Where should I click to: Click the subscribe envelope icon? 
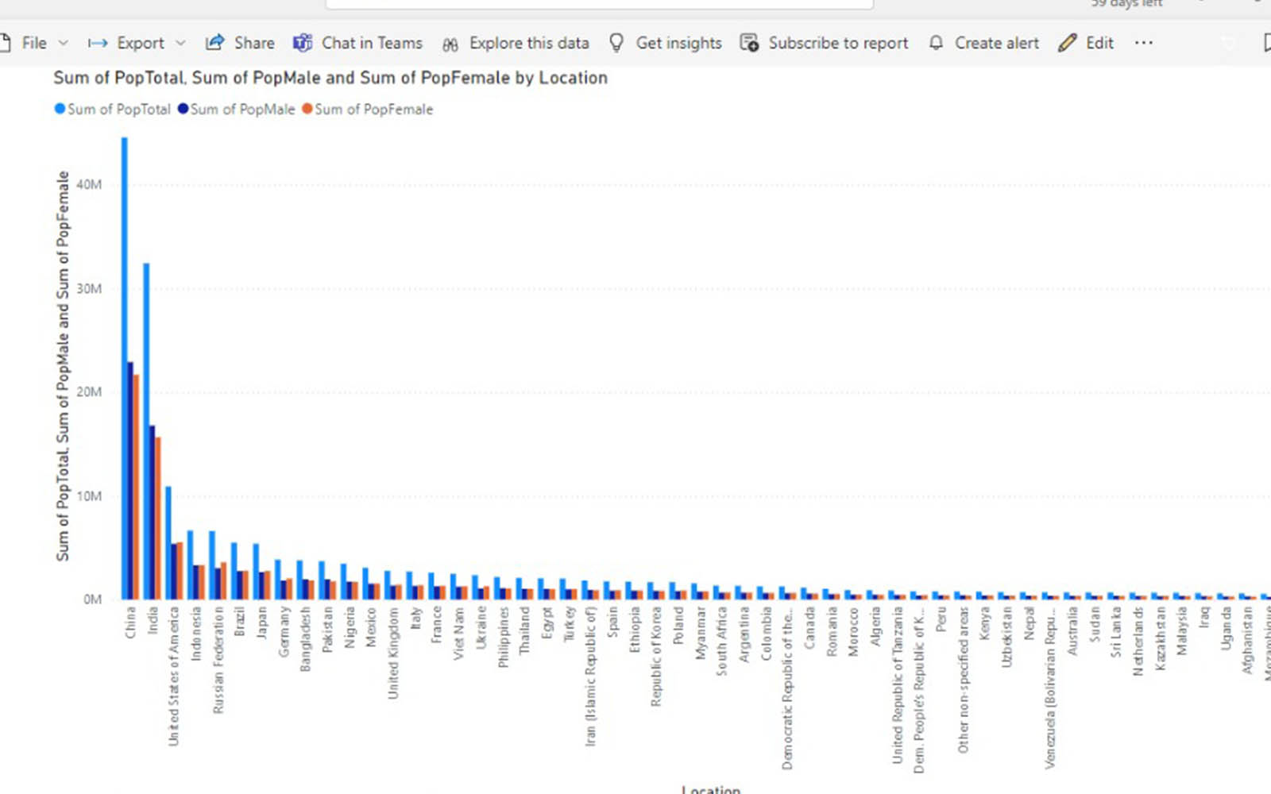(749, 43)
